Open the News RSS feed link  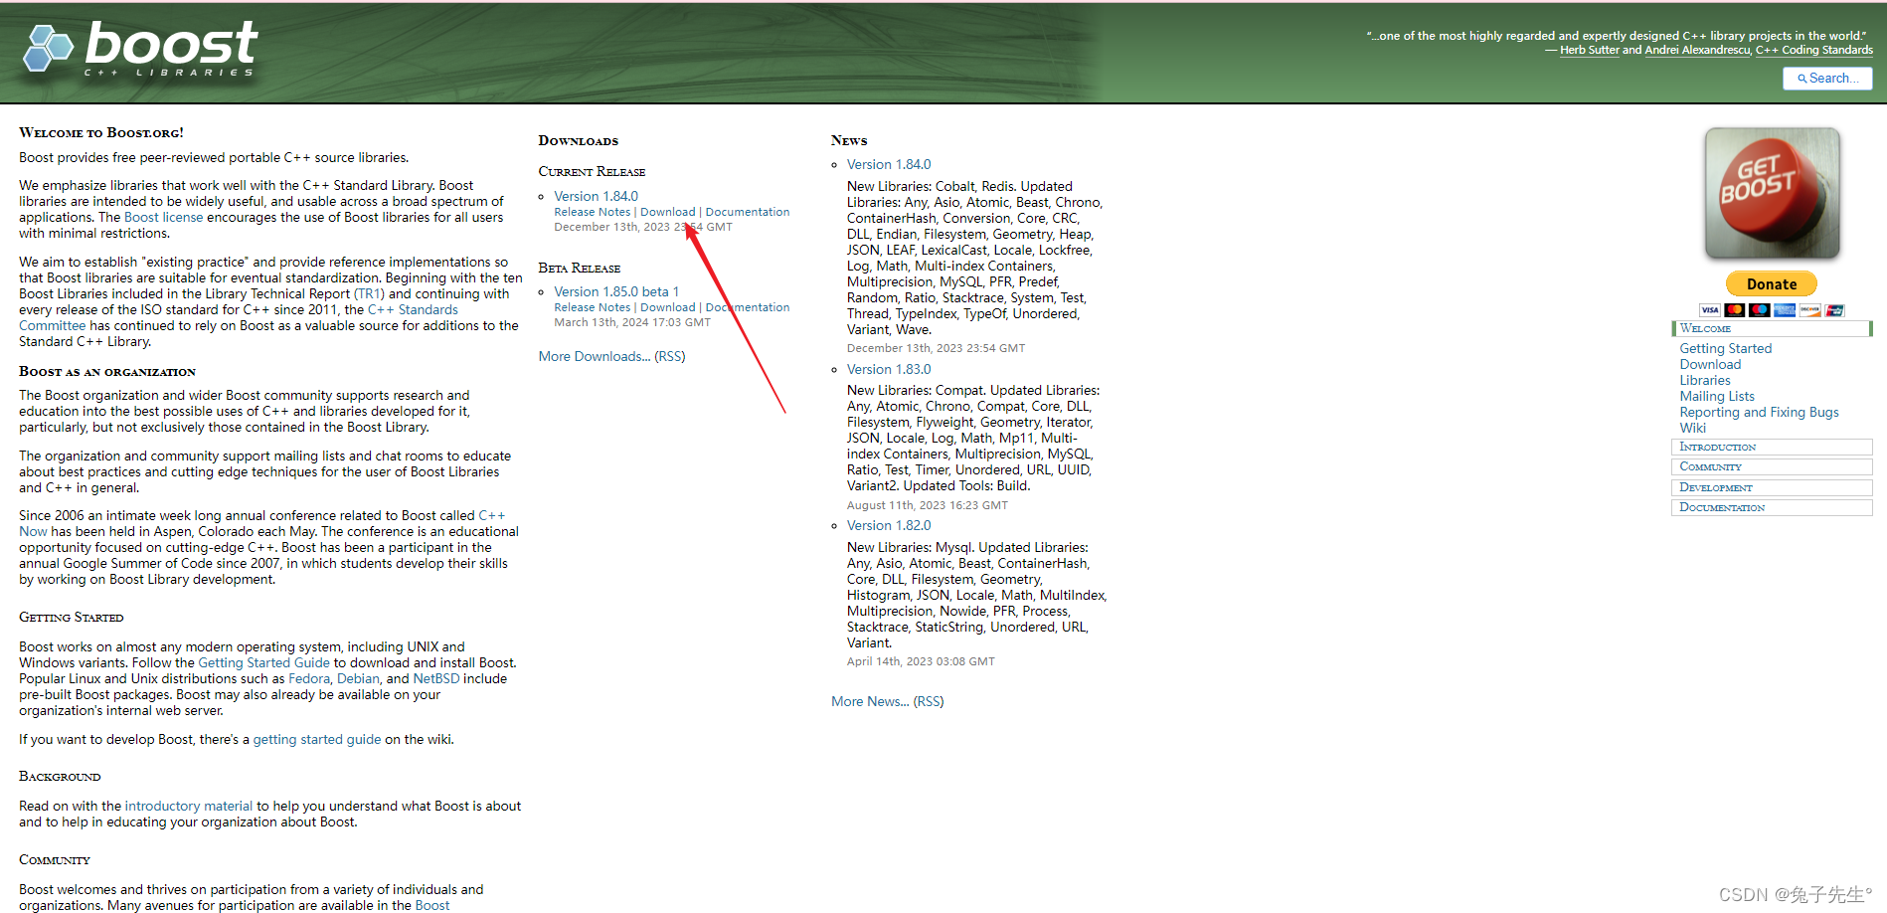tap(929, 701)
